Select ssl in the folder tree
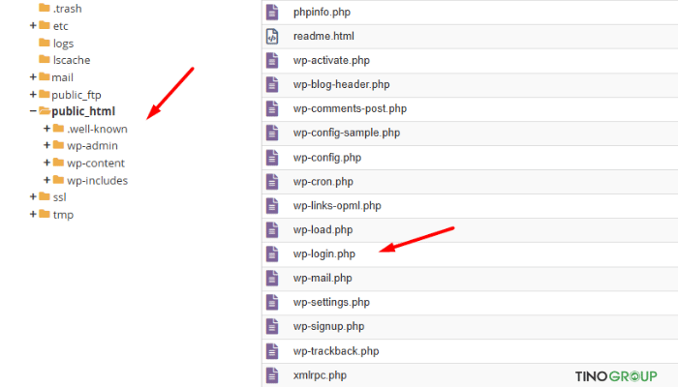 point(59,197)
